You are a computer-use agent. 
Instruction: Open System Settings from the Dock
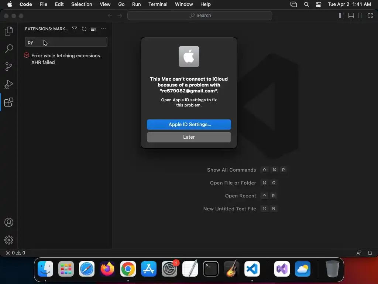click(169, 269)
